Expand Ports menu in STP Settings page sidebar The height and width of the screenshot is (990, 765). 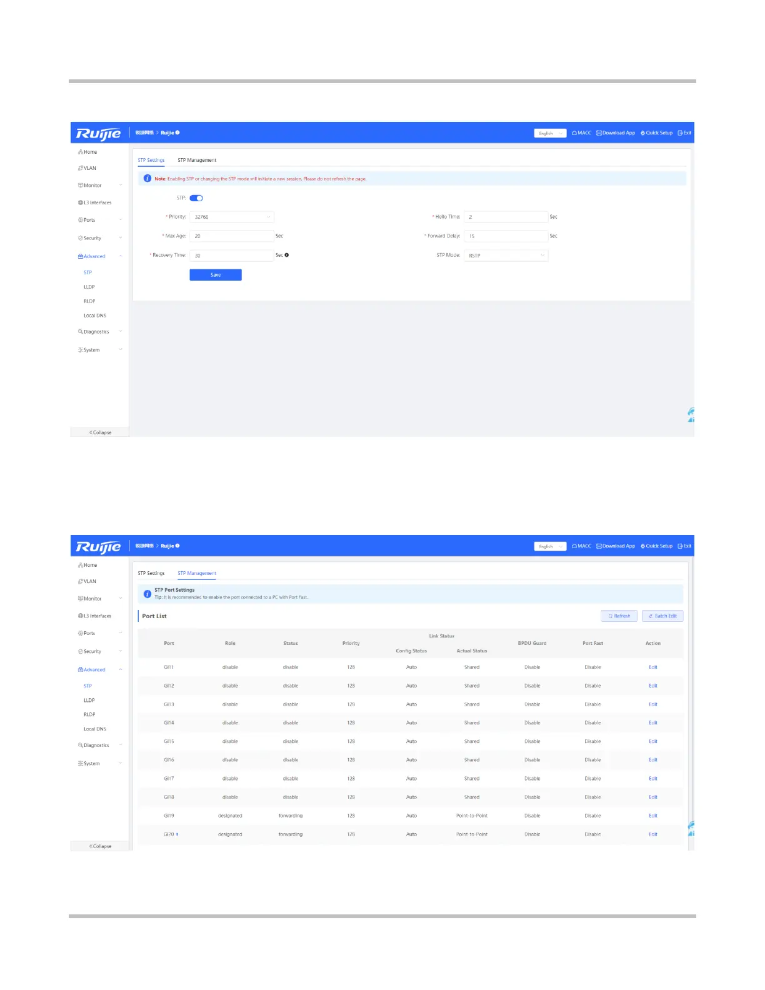99,220
